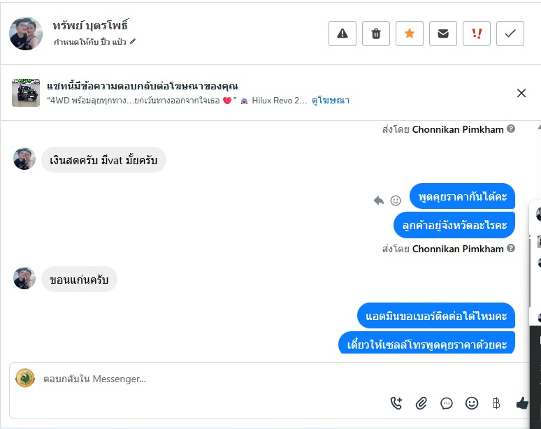Click the baht payment request icon
Image resolution: width=541 pixels, height=429 pixels.
496,403
